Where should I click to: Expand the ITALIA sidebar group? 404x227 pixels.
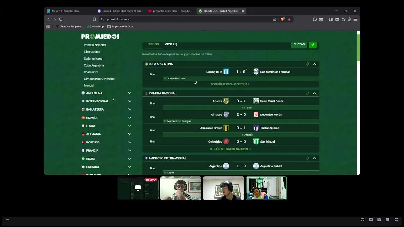130,126
